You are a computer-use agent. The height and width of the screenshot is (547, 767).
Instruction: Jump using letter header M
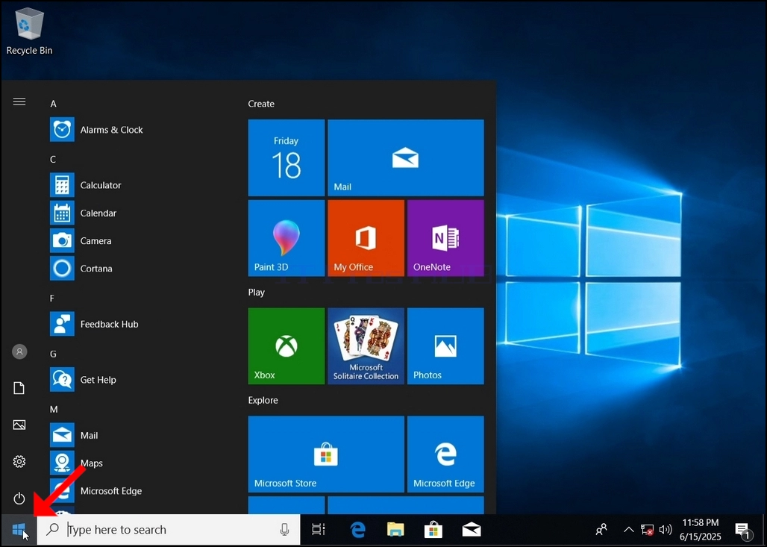pyautogui.click(x=54, y=409)
